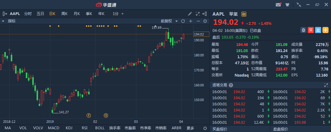The height and width of the screenshot is (132, 331).
Task: Click the 华盛通 app logo
Action: (x=106, y=5)
